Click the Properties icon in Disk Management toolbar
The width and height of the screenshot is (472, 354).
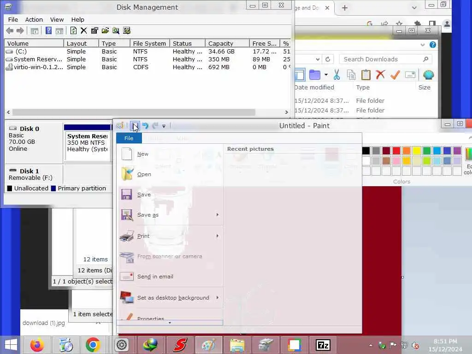click(x=94, y=31)
